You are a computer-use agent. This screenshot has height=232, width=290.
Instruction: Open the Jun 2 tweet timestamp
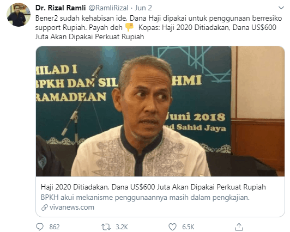coord(143,8)
